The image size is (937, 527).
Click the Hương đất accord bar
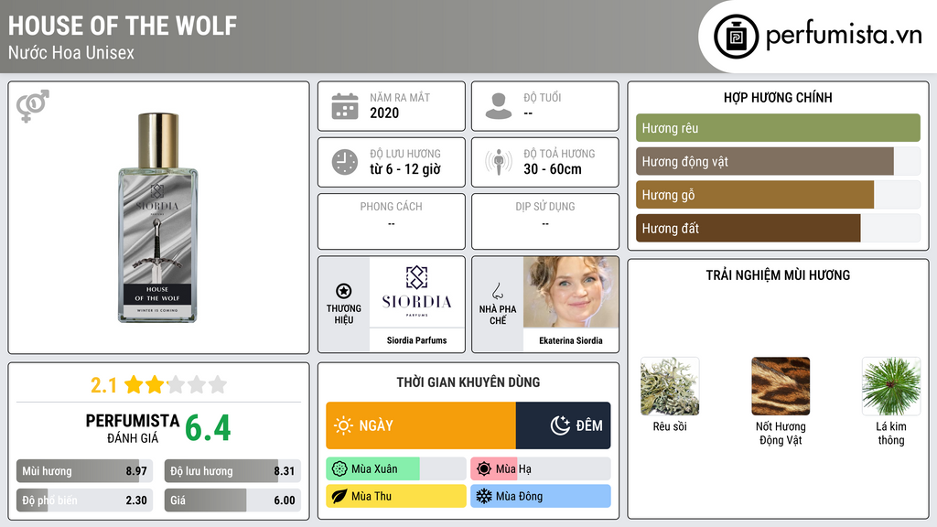(778, 228)
